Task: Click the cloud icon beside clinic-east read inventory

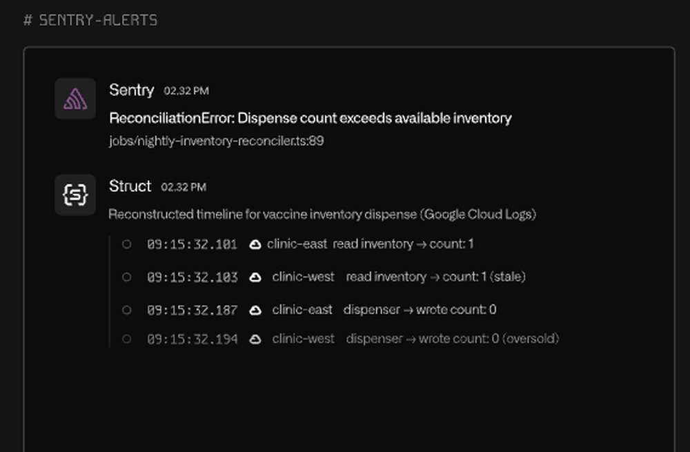Action: click(x=255, y=243)
